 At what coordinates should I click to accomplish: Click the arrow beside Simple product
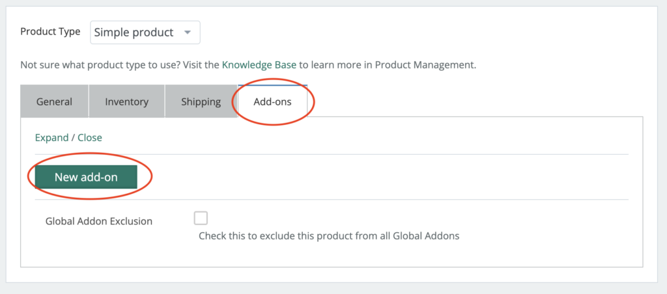coord(188,33)
